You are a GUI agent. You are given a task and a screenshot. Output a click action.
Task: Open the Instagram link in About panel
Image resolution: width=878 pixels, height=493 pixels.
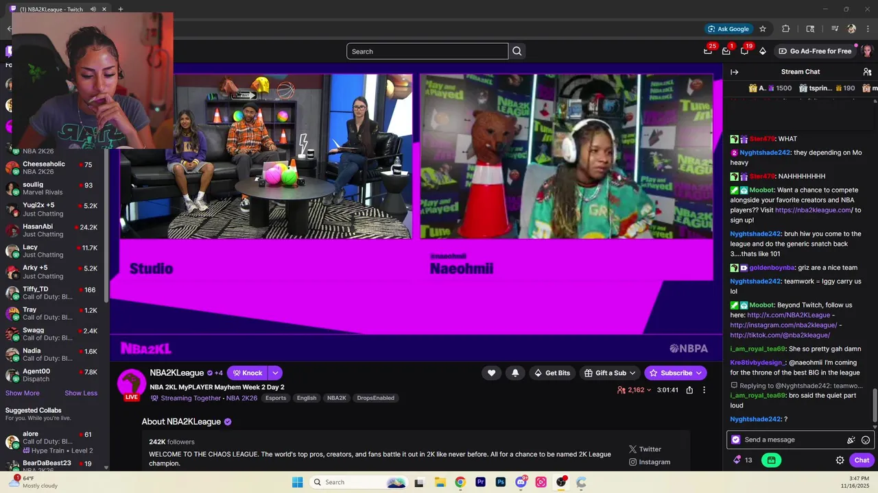point(650,462)
